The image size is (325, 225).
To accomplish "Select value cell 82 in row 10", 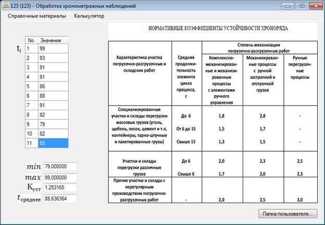I will (x=53, y=134).
